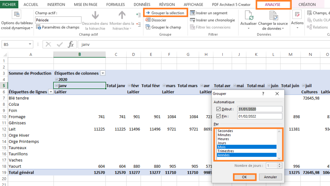Select Heures in the Par list

pos(247,139)
